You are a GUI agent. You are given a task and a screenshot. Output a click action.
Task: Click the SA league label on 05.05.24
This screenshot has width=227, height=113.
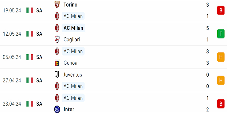click(x=39, y=57)
